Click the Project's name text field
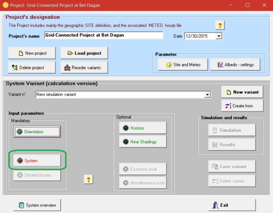This screenshot has width=273, height=213. click(104, 35)
